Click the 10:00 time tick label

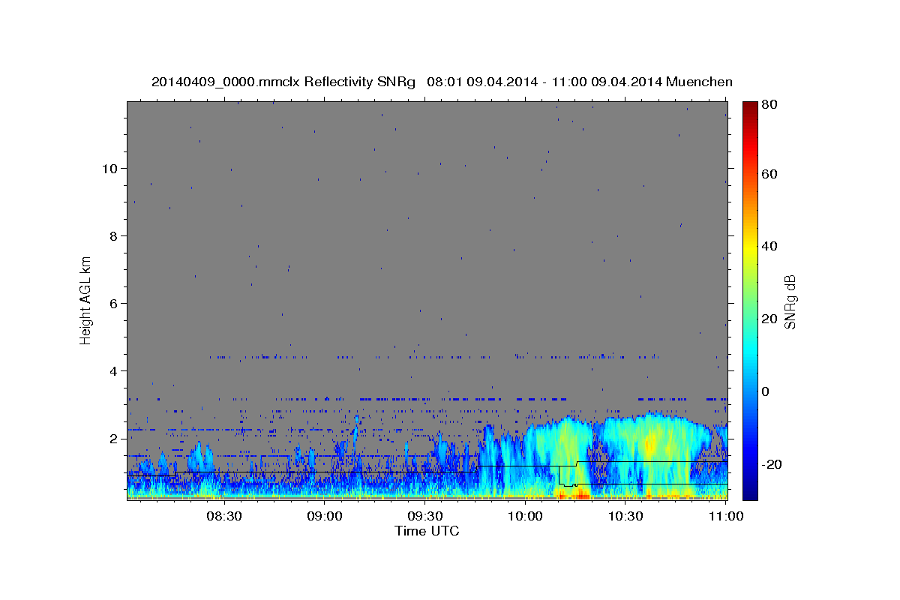pyautogui.click(x=525, y=516)
